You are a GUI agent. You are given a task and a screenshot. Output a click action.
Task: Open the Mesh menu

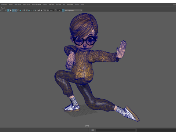(x=11, y=4)
